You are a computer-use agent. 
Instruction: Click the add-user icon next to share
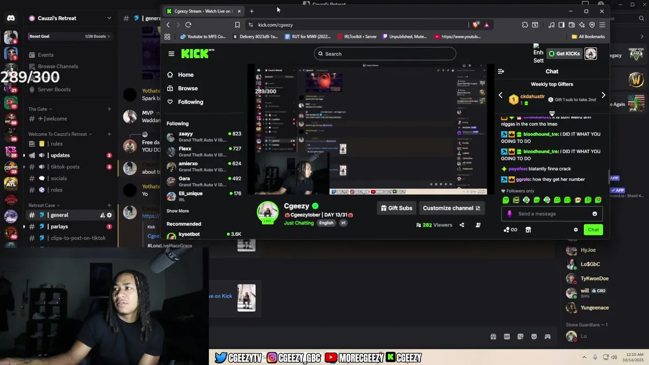pos(478,225)
